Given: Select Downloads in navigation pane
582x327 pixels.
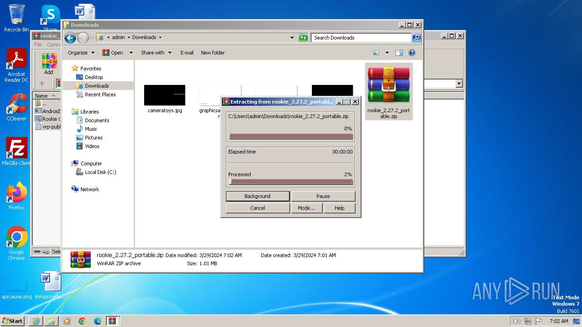Looking at the screenshot, I should [97, 86].
